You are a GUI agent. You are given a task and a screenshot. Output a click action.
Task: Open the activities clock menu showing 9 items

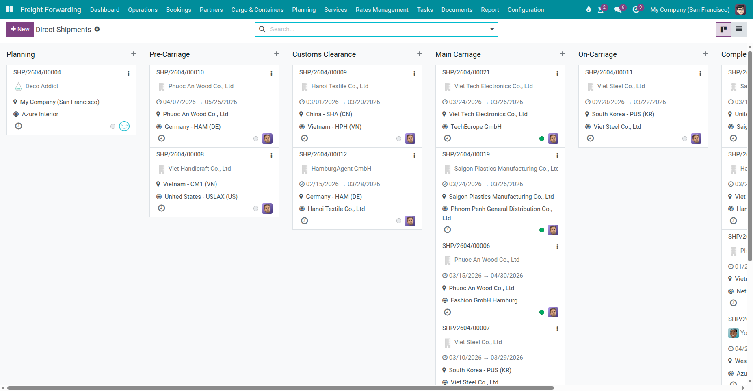636,9
